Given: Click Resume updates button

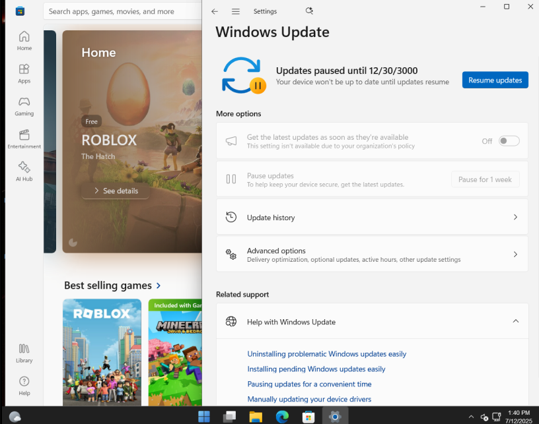Looking at the screenshot, I should [495, 80].
